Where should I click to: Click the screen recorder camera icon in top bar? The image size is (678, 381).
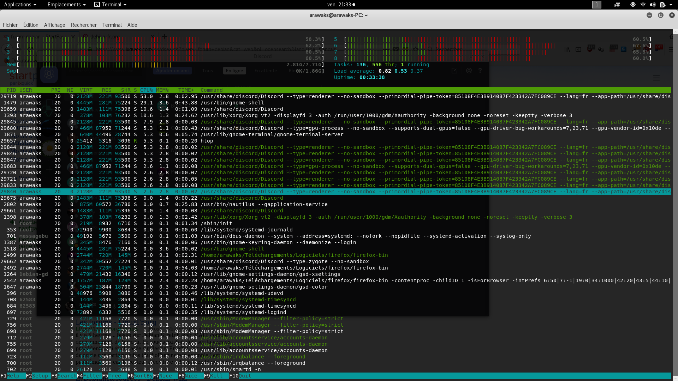coord(617,5)
